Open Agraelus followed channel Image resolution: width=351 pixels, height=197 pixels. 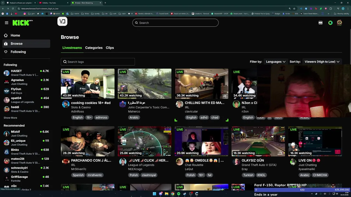[x=26, y=82]
